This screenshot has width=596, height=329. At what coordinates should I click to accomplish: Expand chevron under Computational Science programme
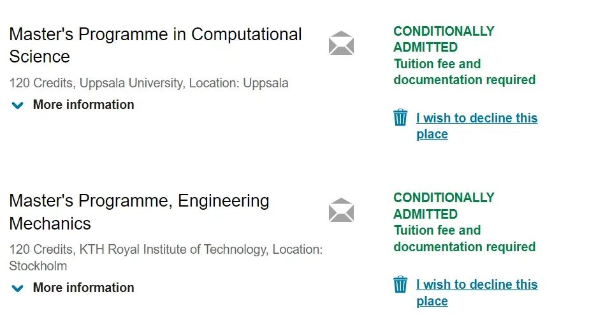17,105
